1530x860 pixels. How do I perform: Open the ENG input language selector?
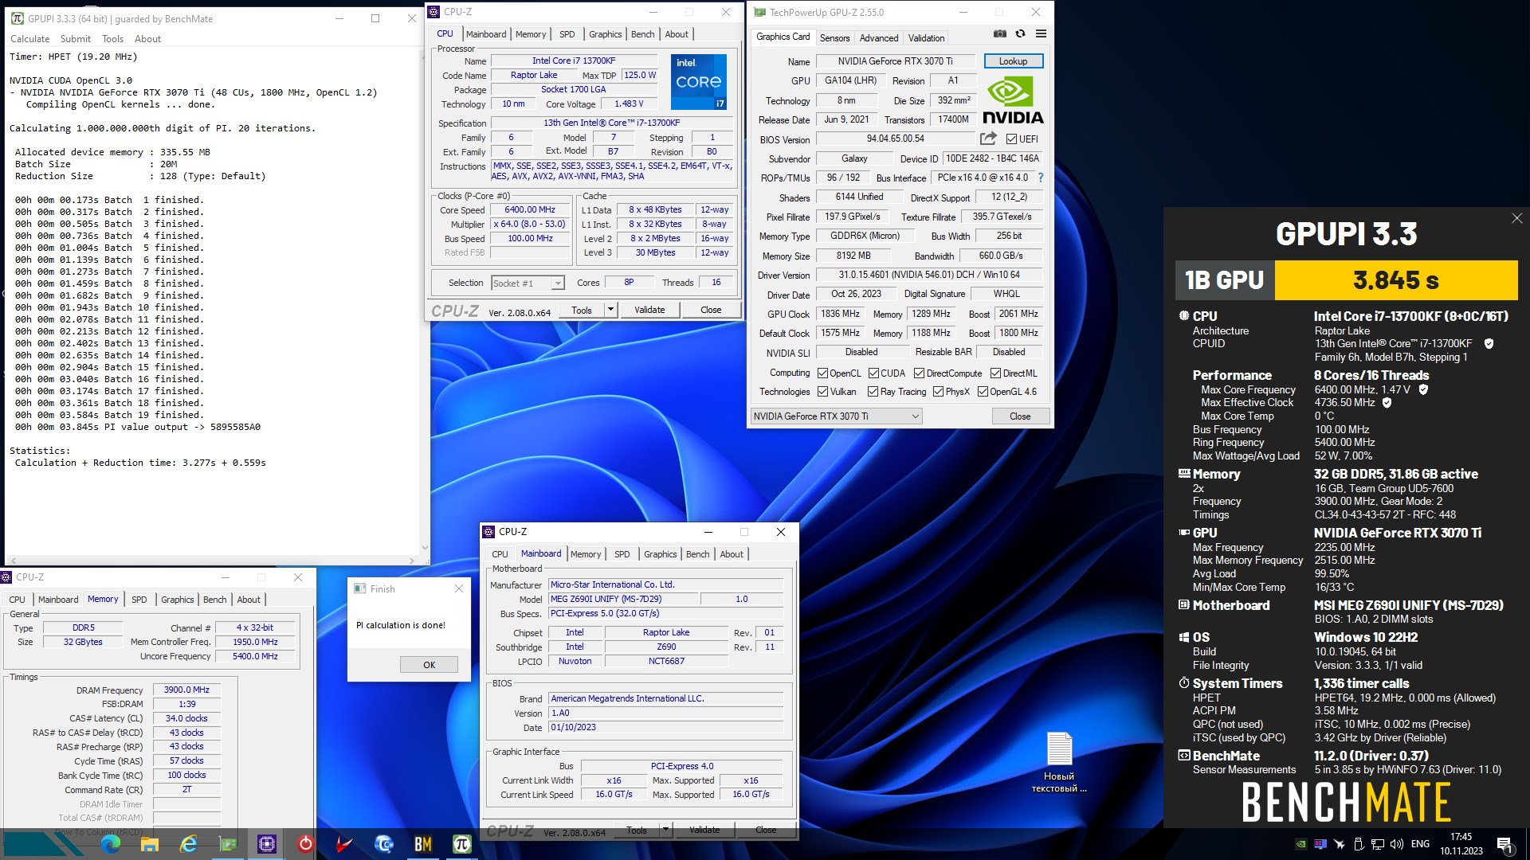click(1420, 844)
